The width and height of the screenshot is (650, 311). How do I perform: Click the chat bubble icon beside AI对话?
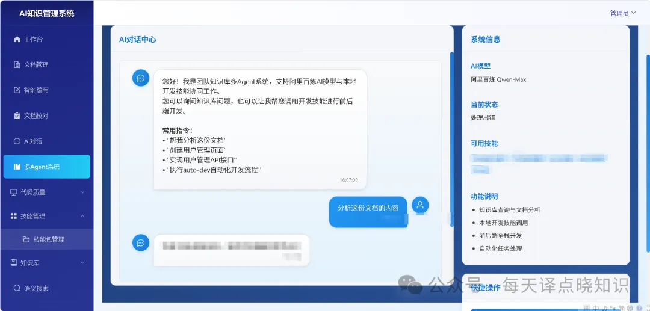[x=17, y=141]
